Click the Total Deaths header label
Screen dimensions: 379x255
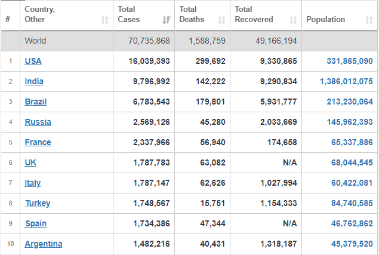(x=192, y=14)
